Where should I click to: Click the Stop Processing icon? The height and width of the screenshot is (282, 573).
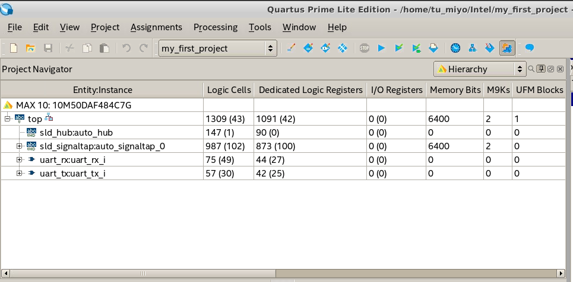click(365, 48)
